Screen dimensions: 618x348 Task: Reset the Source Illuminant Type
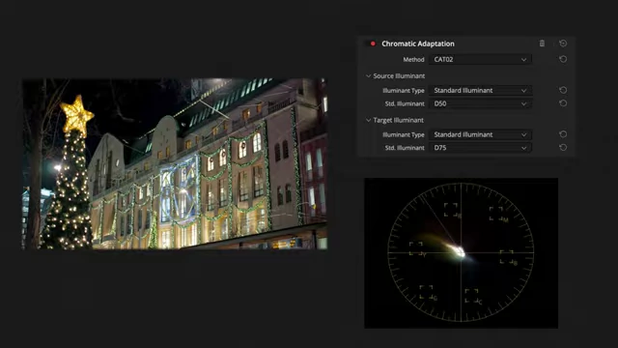pos(563,90)
